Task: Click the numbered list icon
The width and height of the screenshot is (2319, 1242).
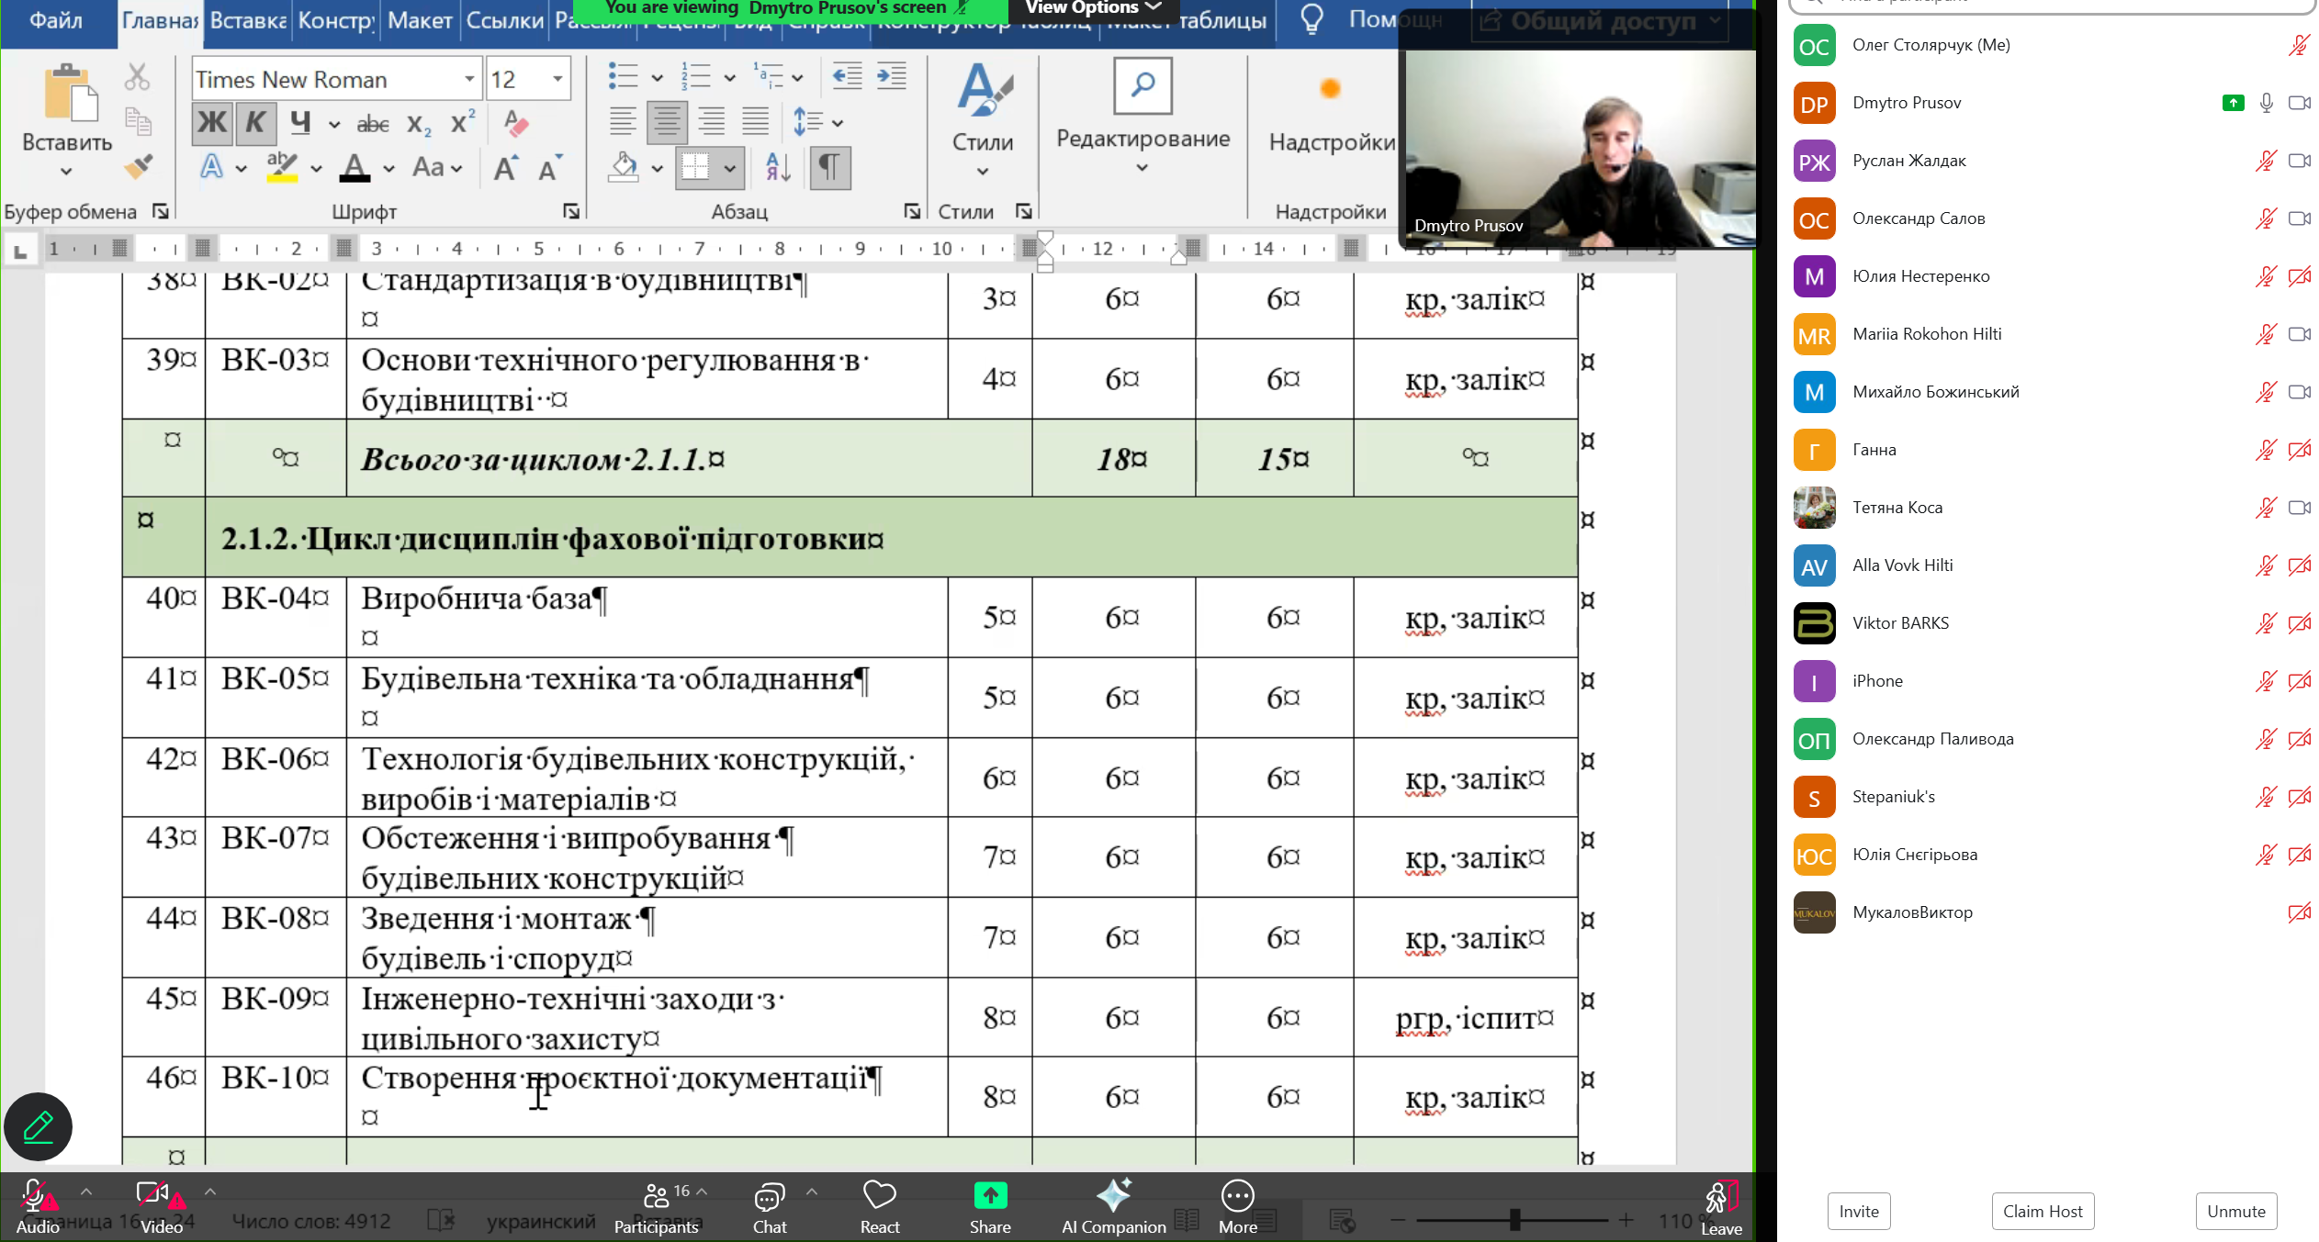Action: pyautogui.click(x=696, y=77)
